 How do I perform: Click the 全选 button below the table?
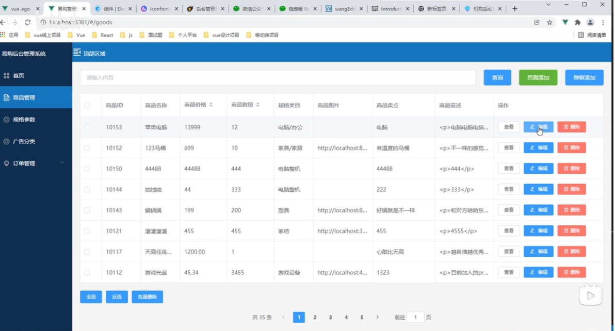point(91,297)
